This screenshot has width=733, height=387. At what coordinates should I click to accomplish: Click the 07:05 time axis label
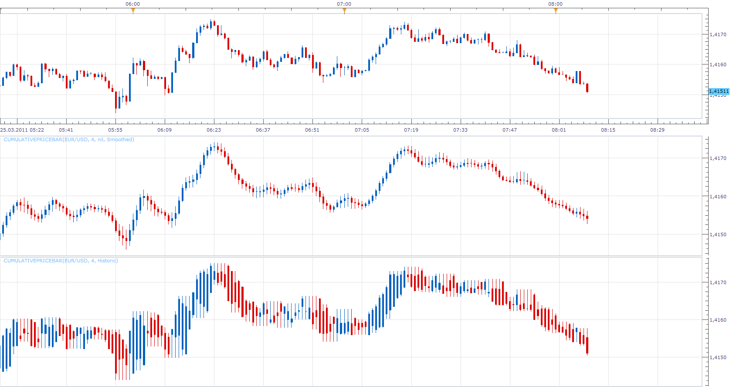click(x=362, y=130)
